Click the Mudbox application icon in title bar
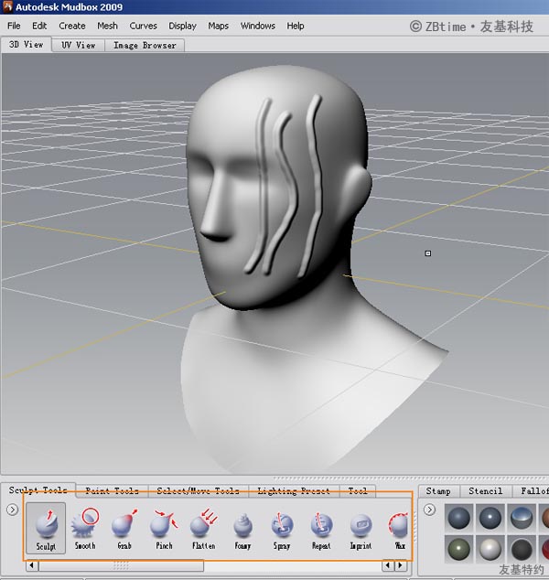The height and width of the screenshot is (580, 549). pyautogui.click(x=7, y=6)
